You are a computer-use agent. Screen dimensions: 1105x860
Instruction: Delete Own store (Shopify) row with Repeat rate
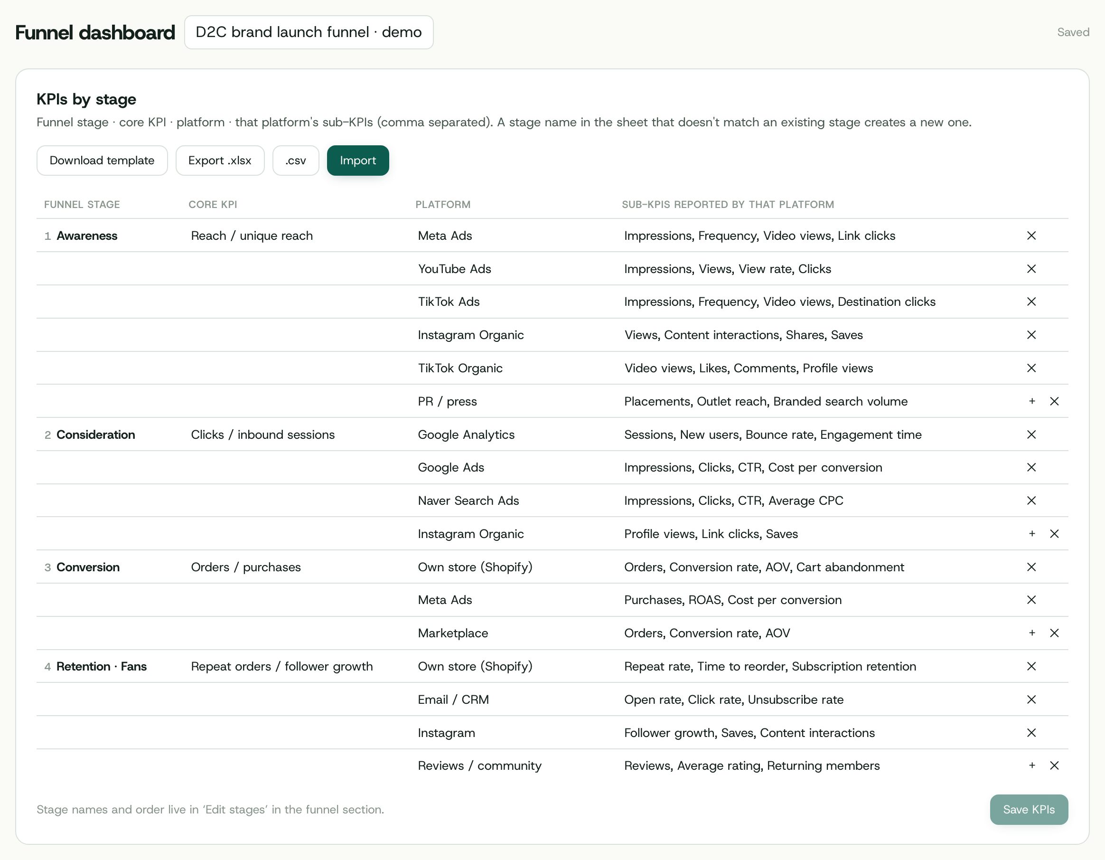pos(1031,666)
